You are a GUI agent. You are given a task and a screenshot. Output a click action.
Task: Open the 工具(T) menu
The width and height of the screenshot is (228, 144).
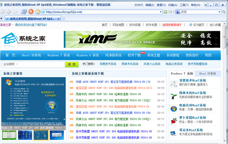tap(184, 5)
